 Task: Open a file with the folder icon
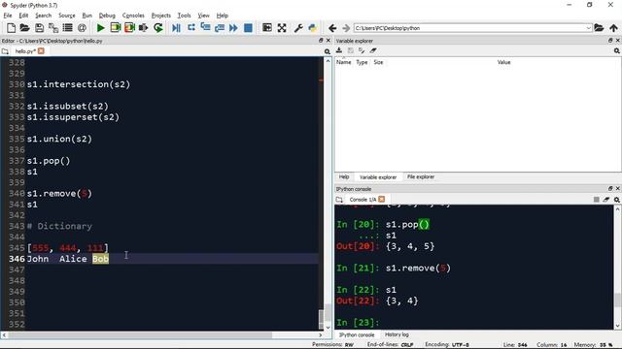click(24, 28)
